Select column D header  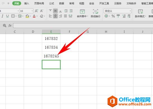[x=33, y=32]
